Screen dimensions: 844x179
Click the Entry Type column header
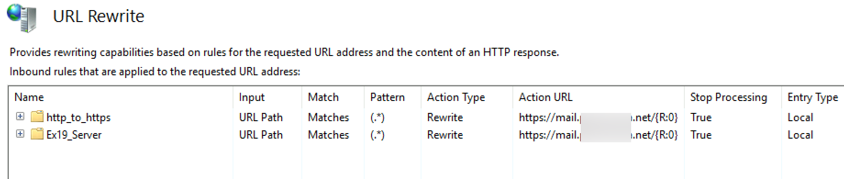(813, 97)
